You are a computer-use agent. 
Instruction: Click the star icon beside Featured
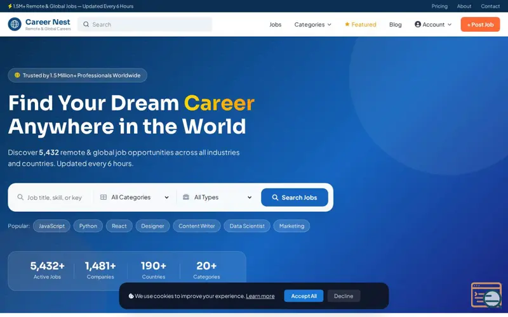click(x=347, y=24)
